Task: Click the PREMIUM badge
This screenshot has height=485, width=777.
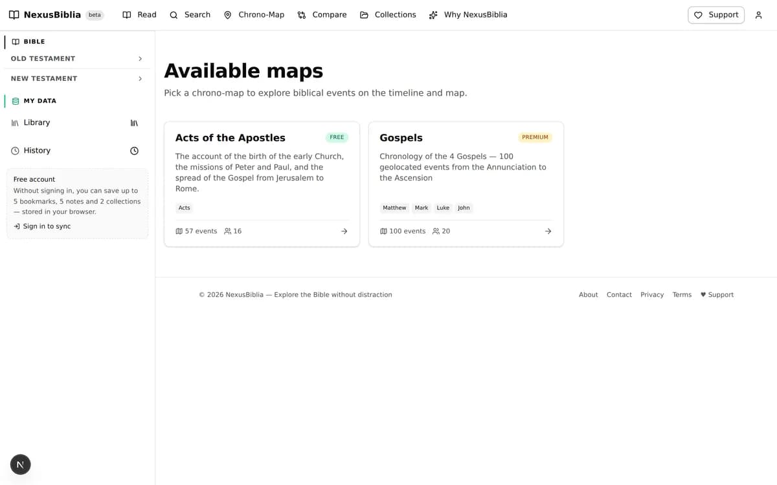Action: (x=535, y=137)
